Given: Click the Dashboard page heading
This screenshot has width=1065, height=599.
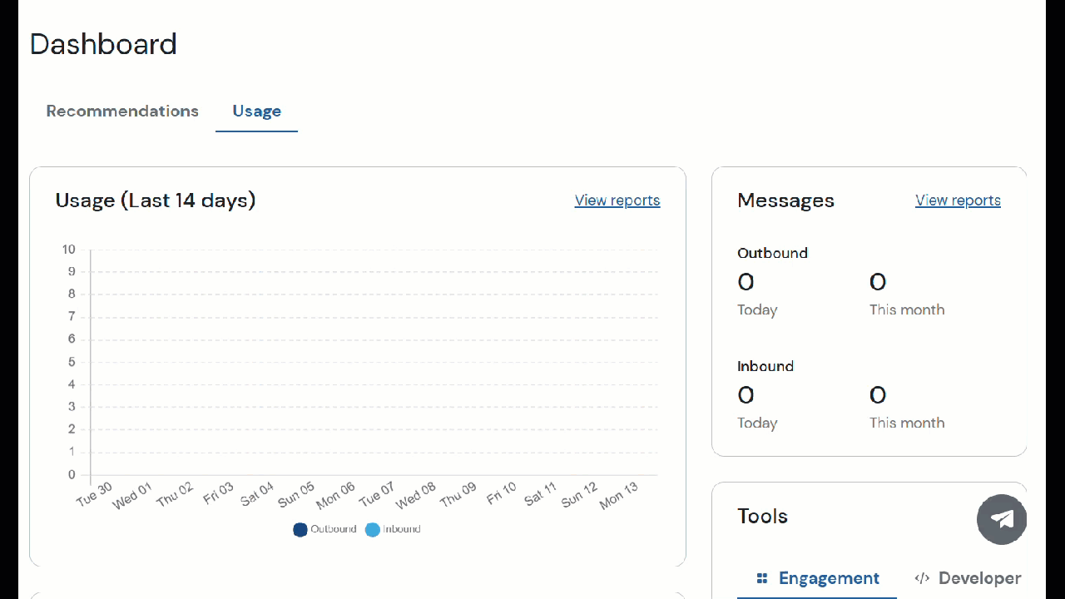Looking at the screenshot, I should (x=103, y=44).
